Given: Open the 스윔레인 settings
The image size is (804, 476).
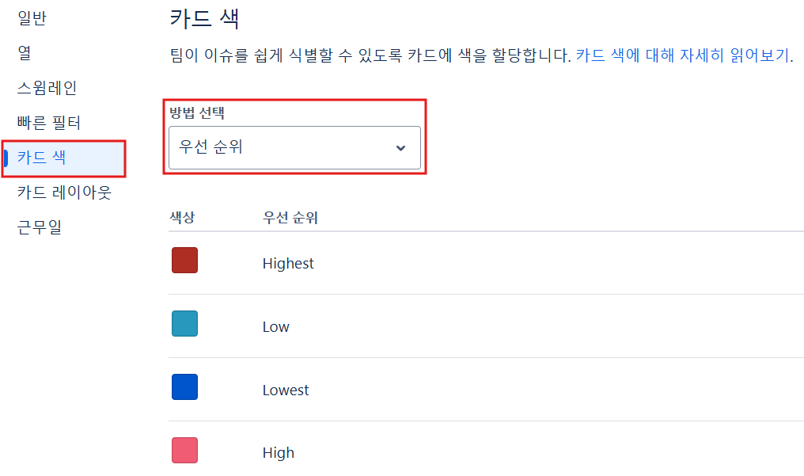Looking at the screenshot, I should pos(47,88).
